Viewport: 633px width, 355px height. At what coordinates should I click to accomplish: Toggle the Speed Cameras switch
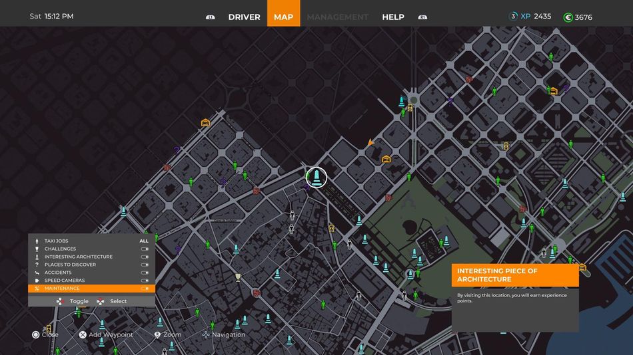[x=145, y=281]
